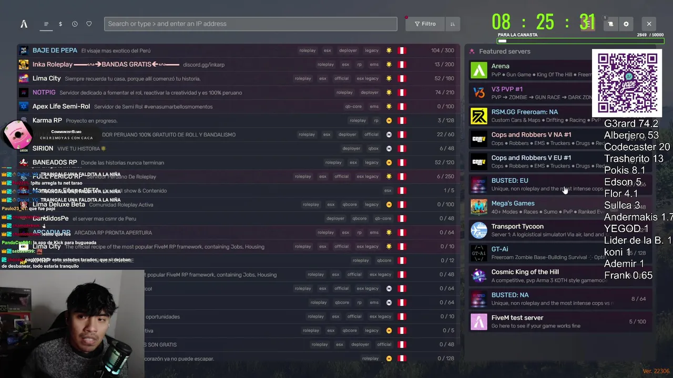Click the Arena featured server logo

click(478, 70)
